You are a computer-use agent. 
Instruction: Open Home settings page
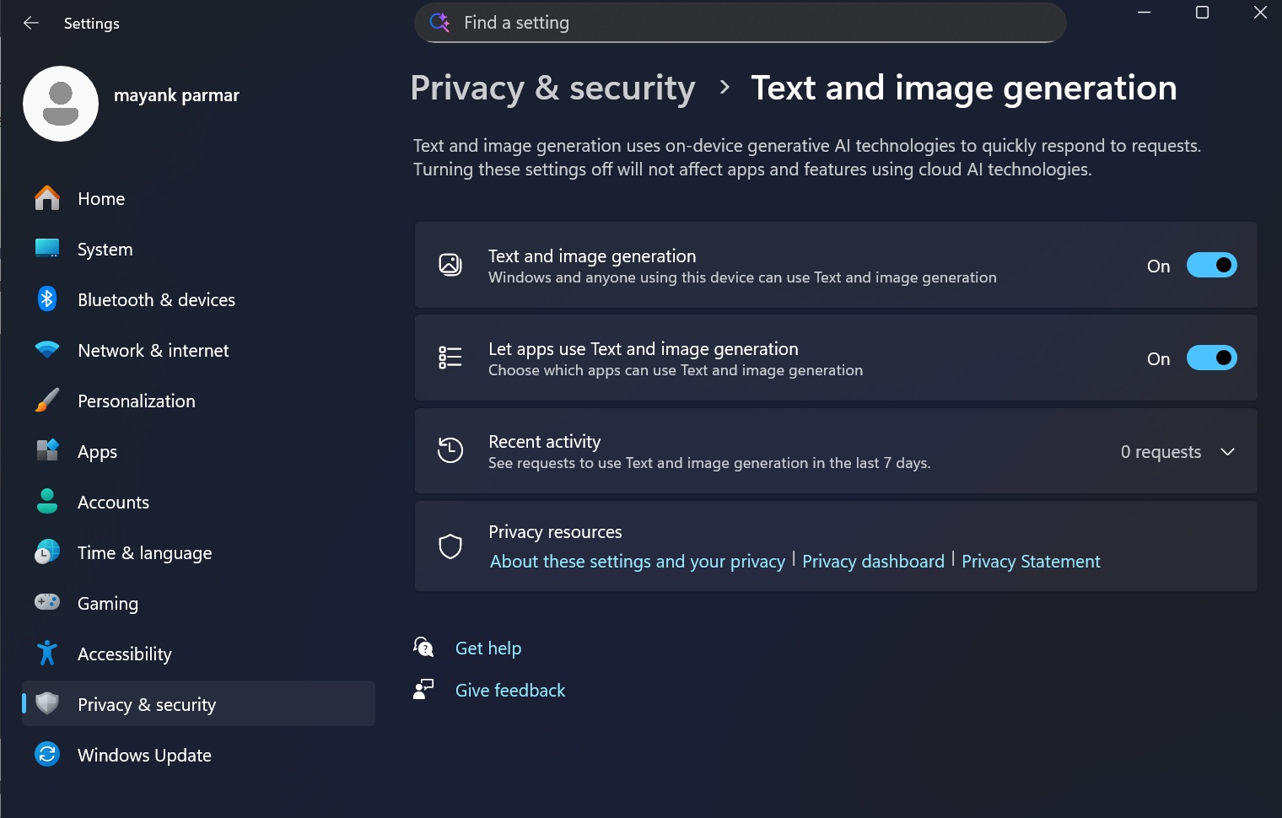click(x=101, y=198)
